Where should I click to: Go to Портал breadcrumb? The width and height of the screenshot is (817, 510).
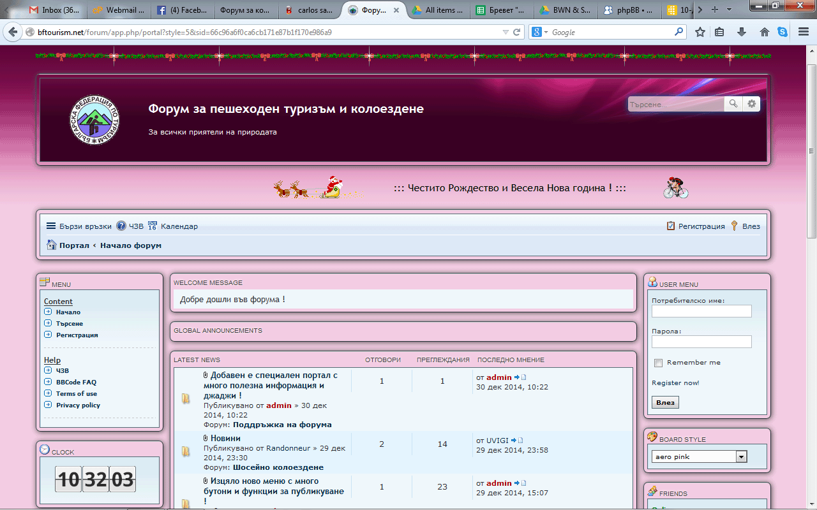(74, 245)
